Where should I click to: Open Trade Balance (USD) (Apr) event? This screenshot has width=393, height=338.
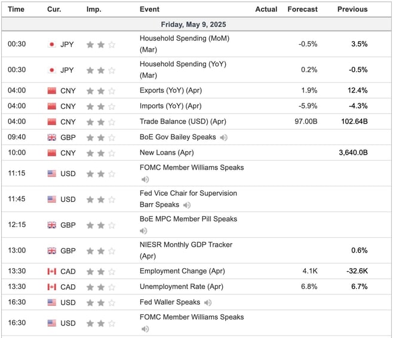click(x=183, y=121)
